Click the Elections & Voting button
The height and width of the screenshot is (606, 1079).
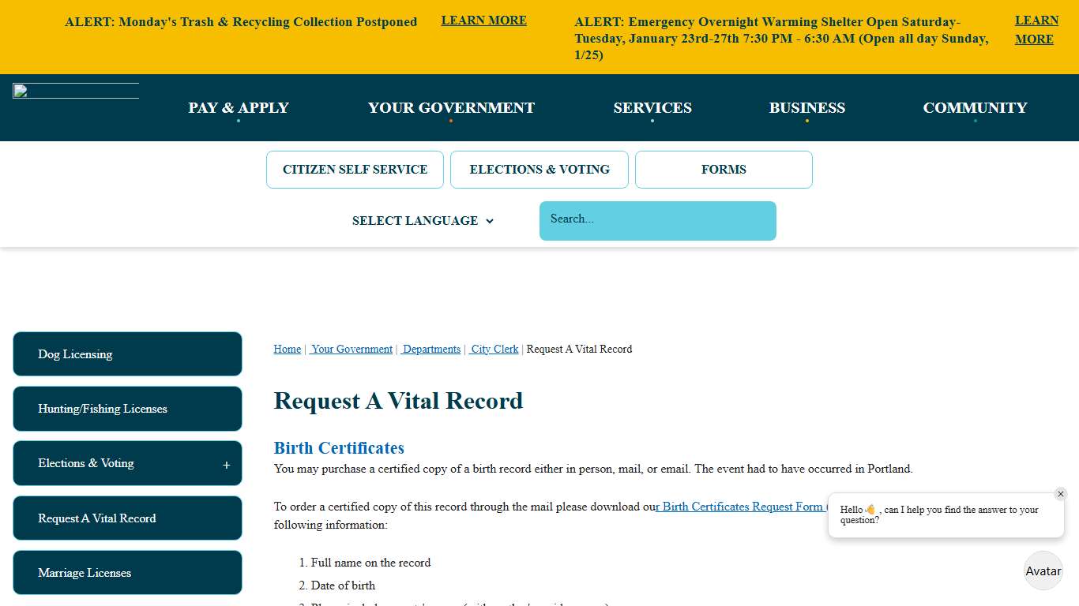point(539,169)
